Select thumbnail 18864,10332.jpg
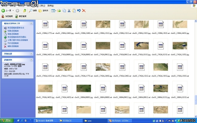 tap(161, 88)
